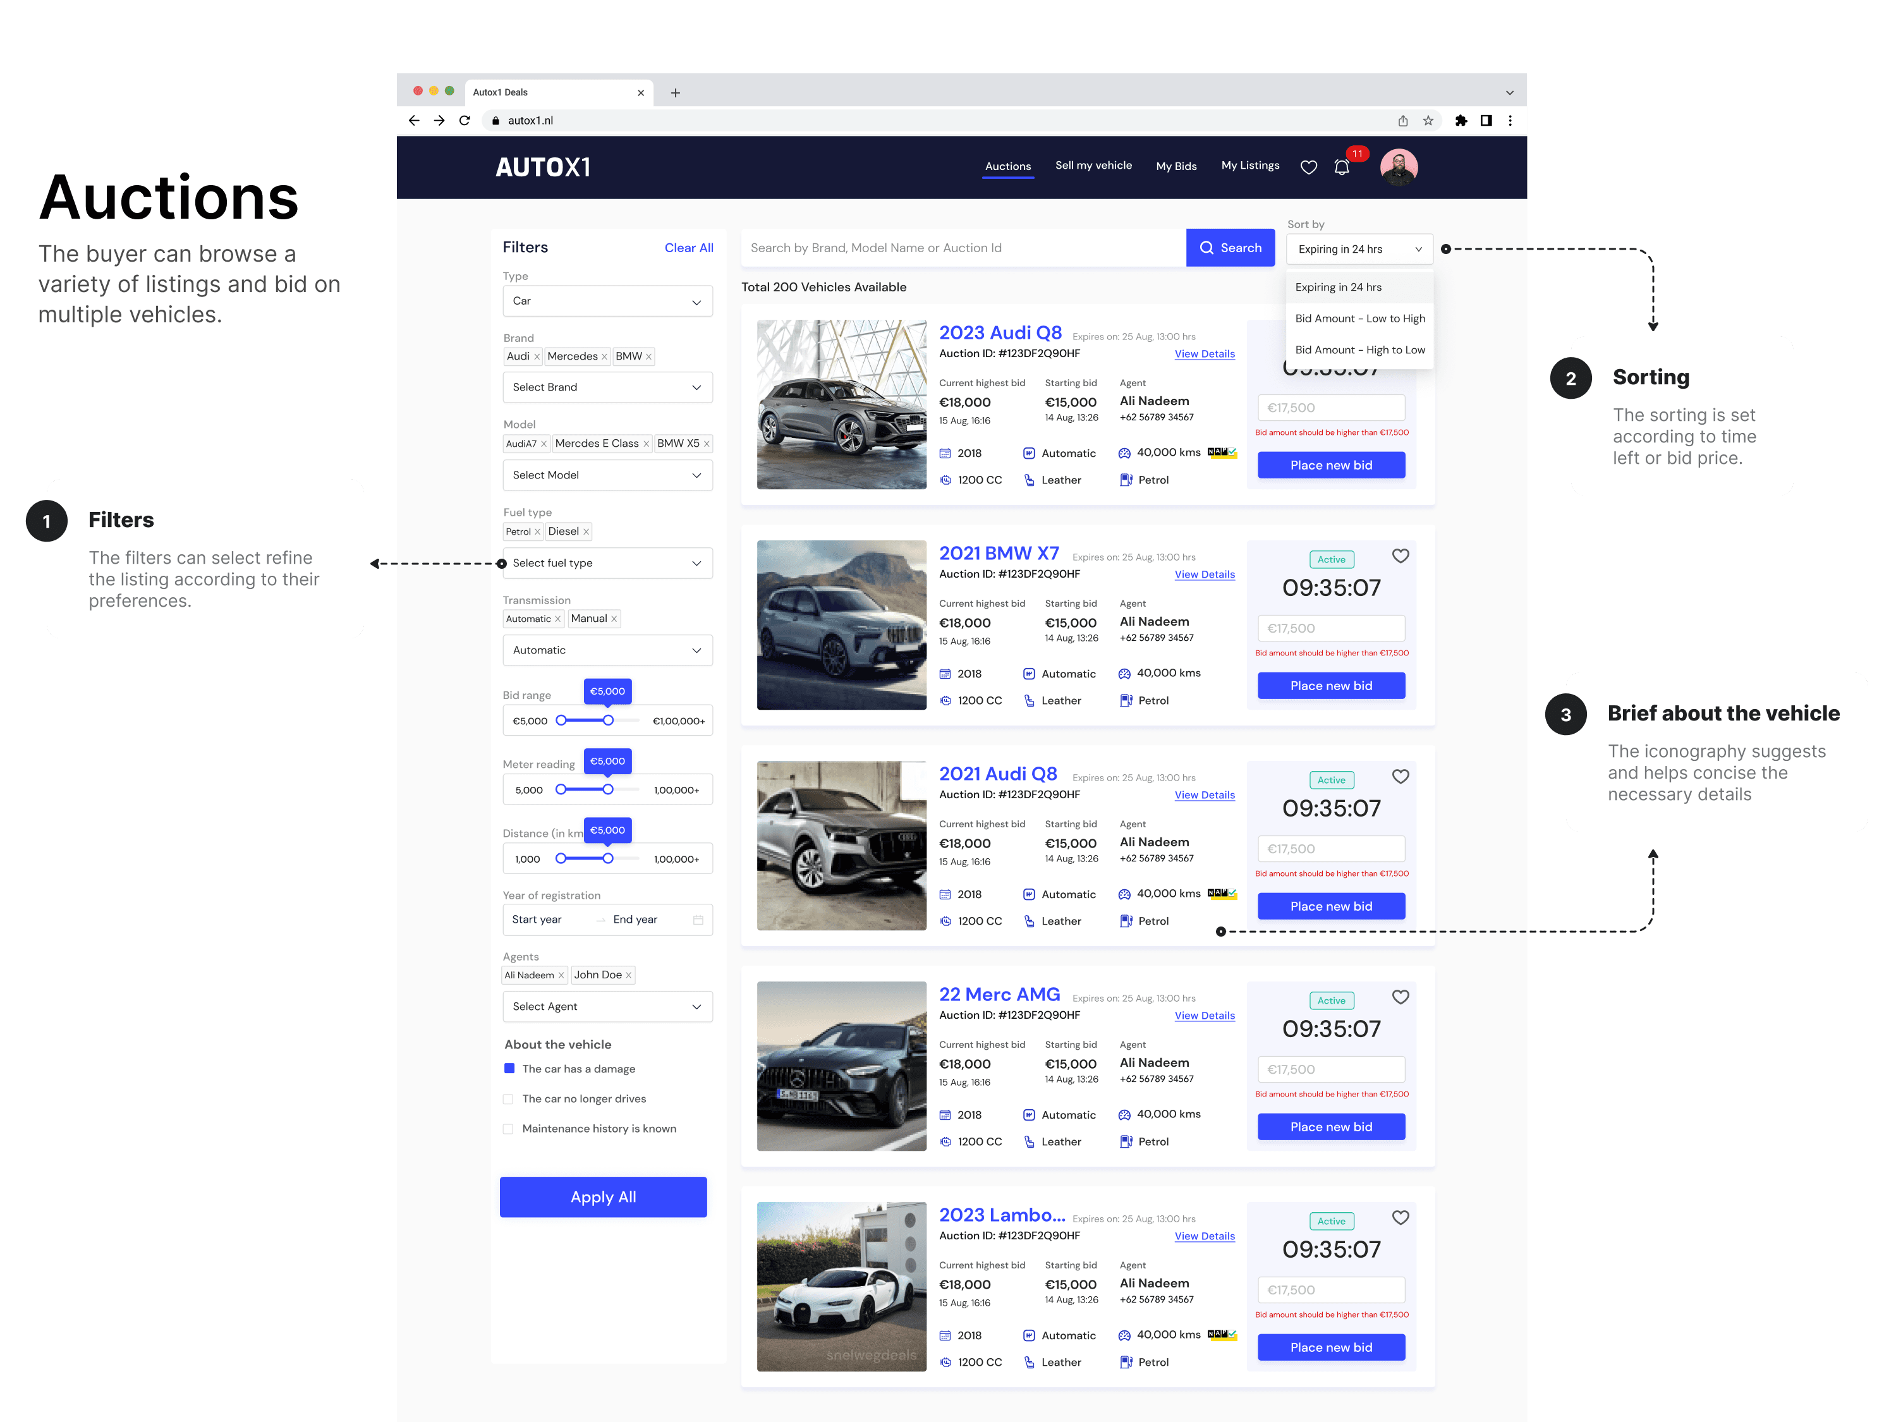Click bid amount field for 2021 Audi Q8
Viewport: 1896px width, 1422px height.
click(1331, 849)
